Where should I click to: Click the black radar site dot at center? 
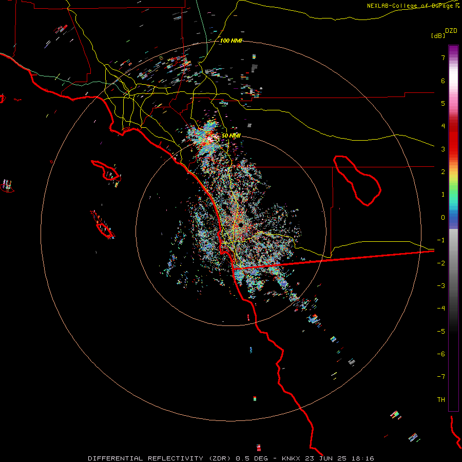pyautogui.click(x=240, y=225)
